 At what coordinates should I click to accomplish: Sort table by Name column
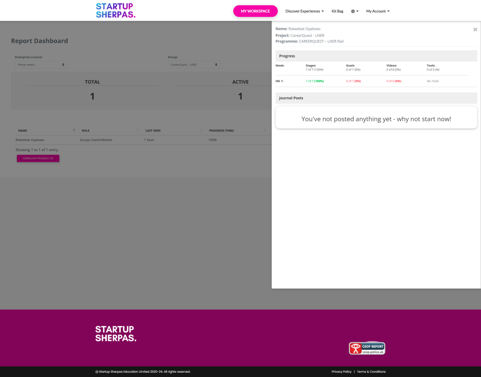coord(45,130)
